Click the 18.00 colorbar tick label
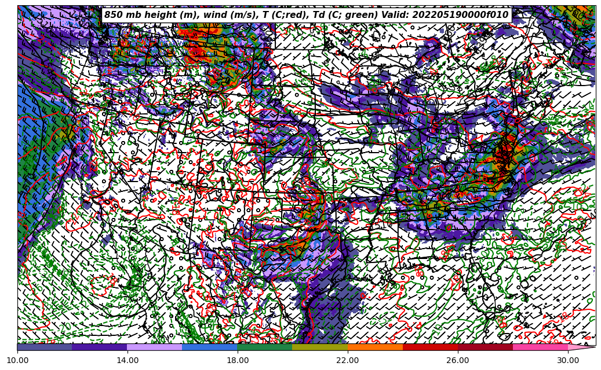Viewport: 601px width, 370px height. coord(238,361)
